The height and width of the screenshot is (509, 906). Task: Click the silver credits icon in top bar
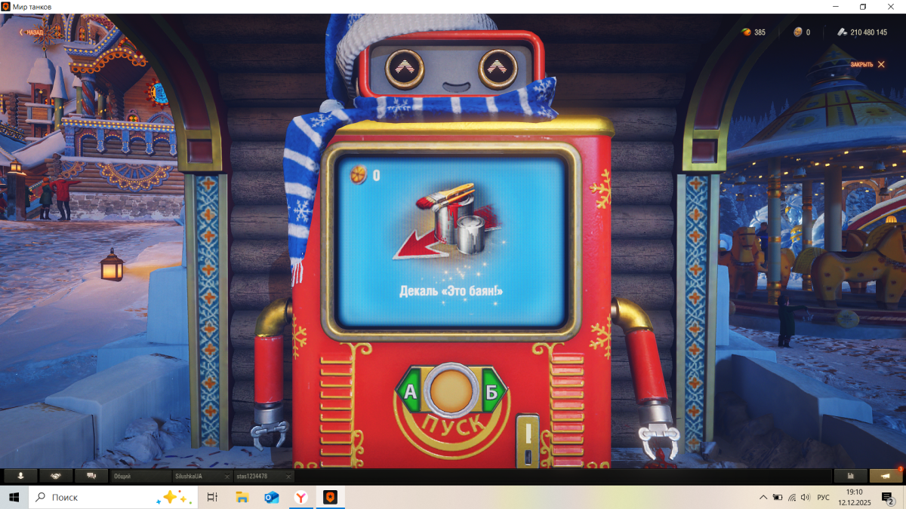pyautogui.click(x=843, y=32)
